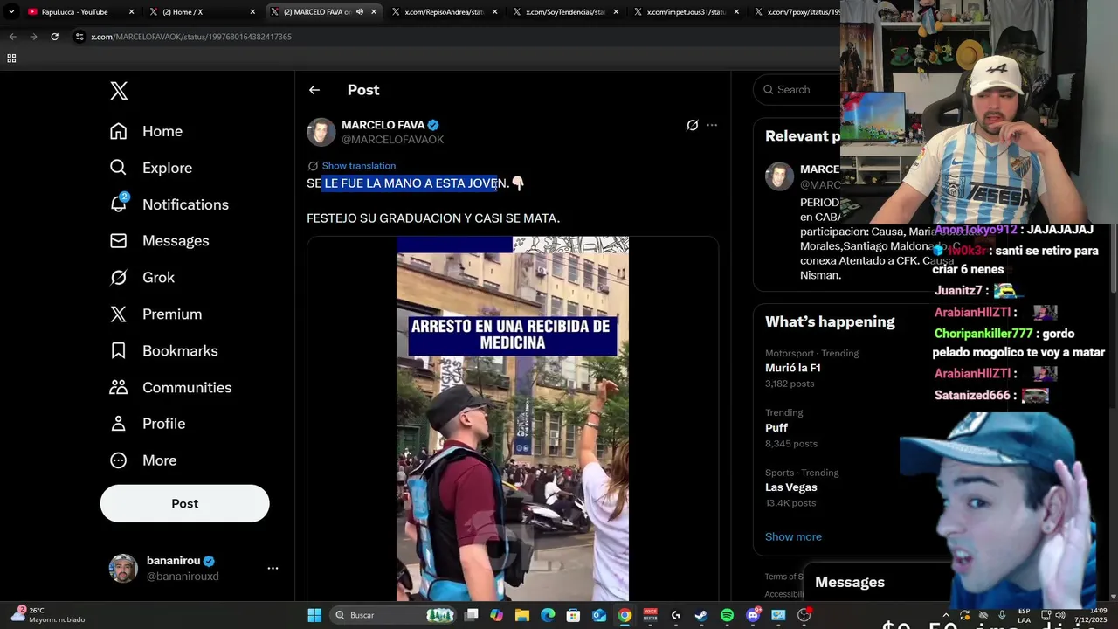
Task: Click the @MARCELOFAVAOK handle
Action: click(x=392, y=140)
